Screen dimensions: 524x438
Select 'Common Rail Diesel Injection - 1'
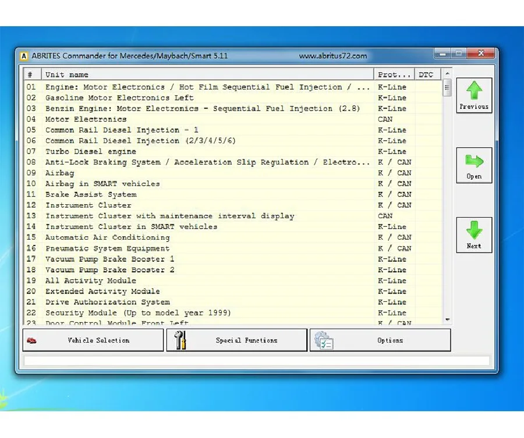[x=233, y=130]
